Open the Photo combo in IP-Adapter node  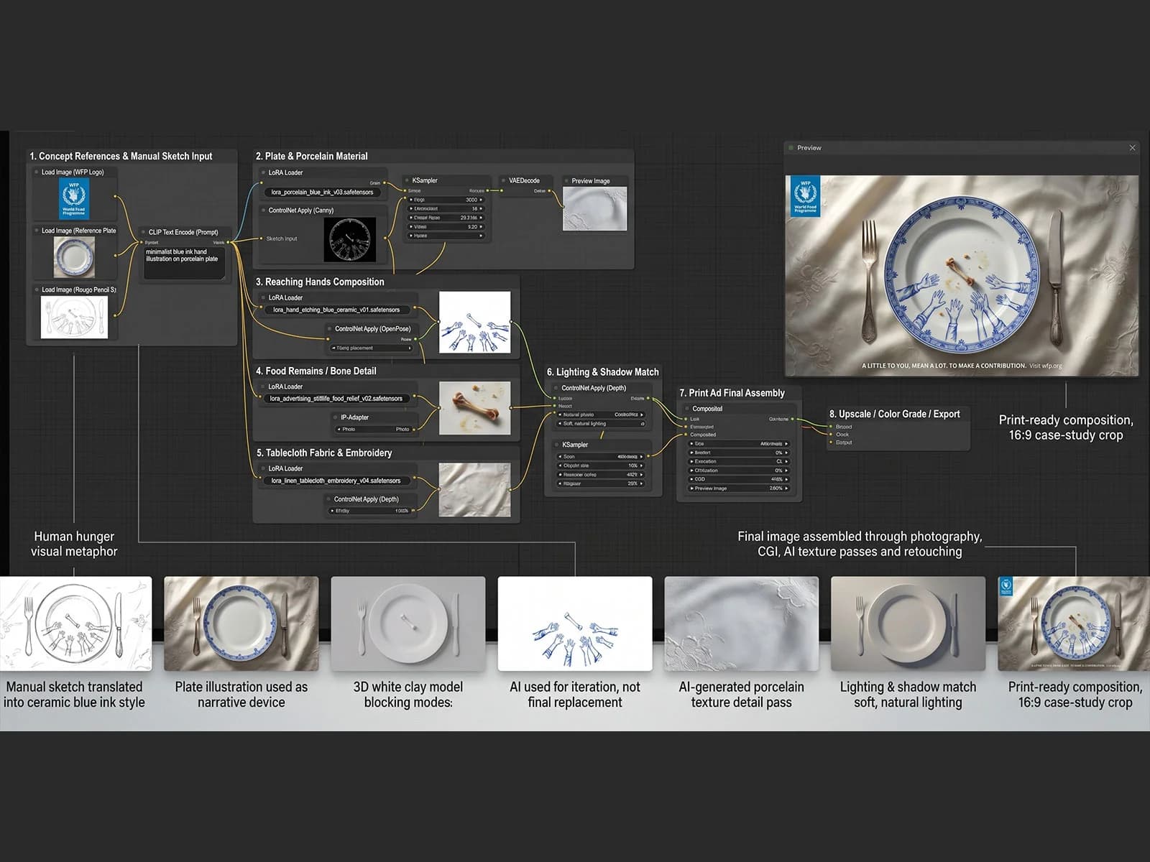[x=375, y=429]
